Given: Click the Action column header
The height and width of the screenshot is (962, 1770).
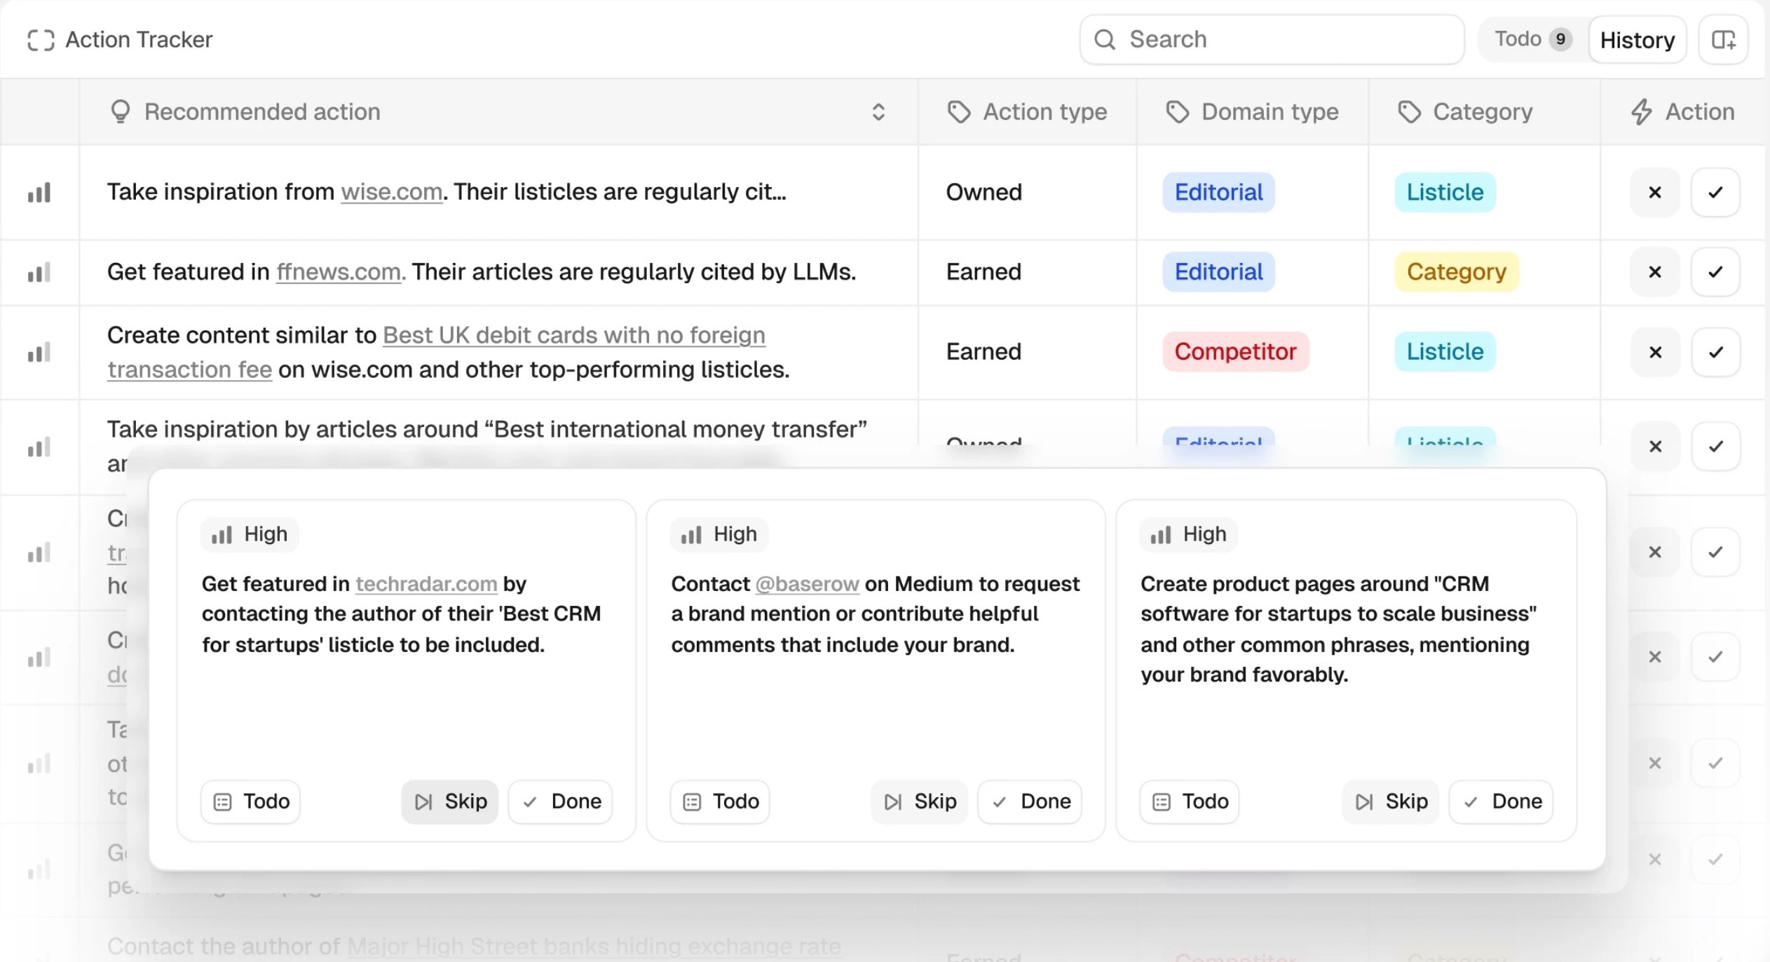Looking at the screenshot, I should coord(1682,112).
